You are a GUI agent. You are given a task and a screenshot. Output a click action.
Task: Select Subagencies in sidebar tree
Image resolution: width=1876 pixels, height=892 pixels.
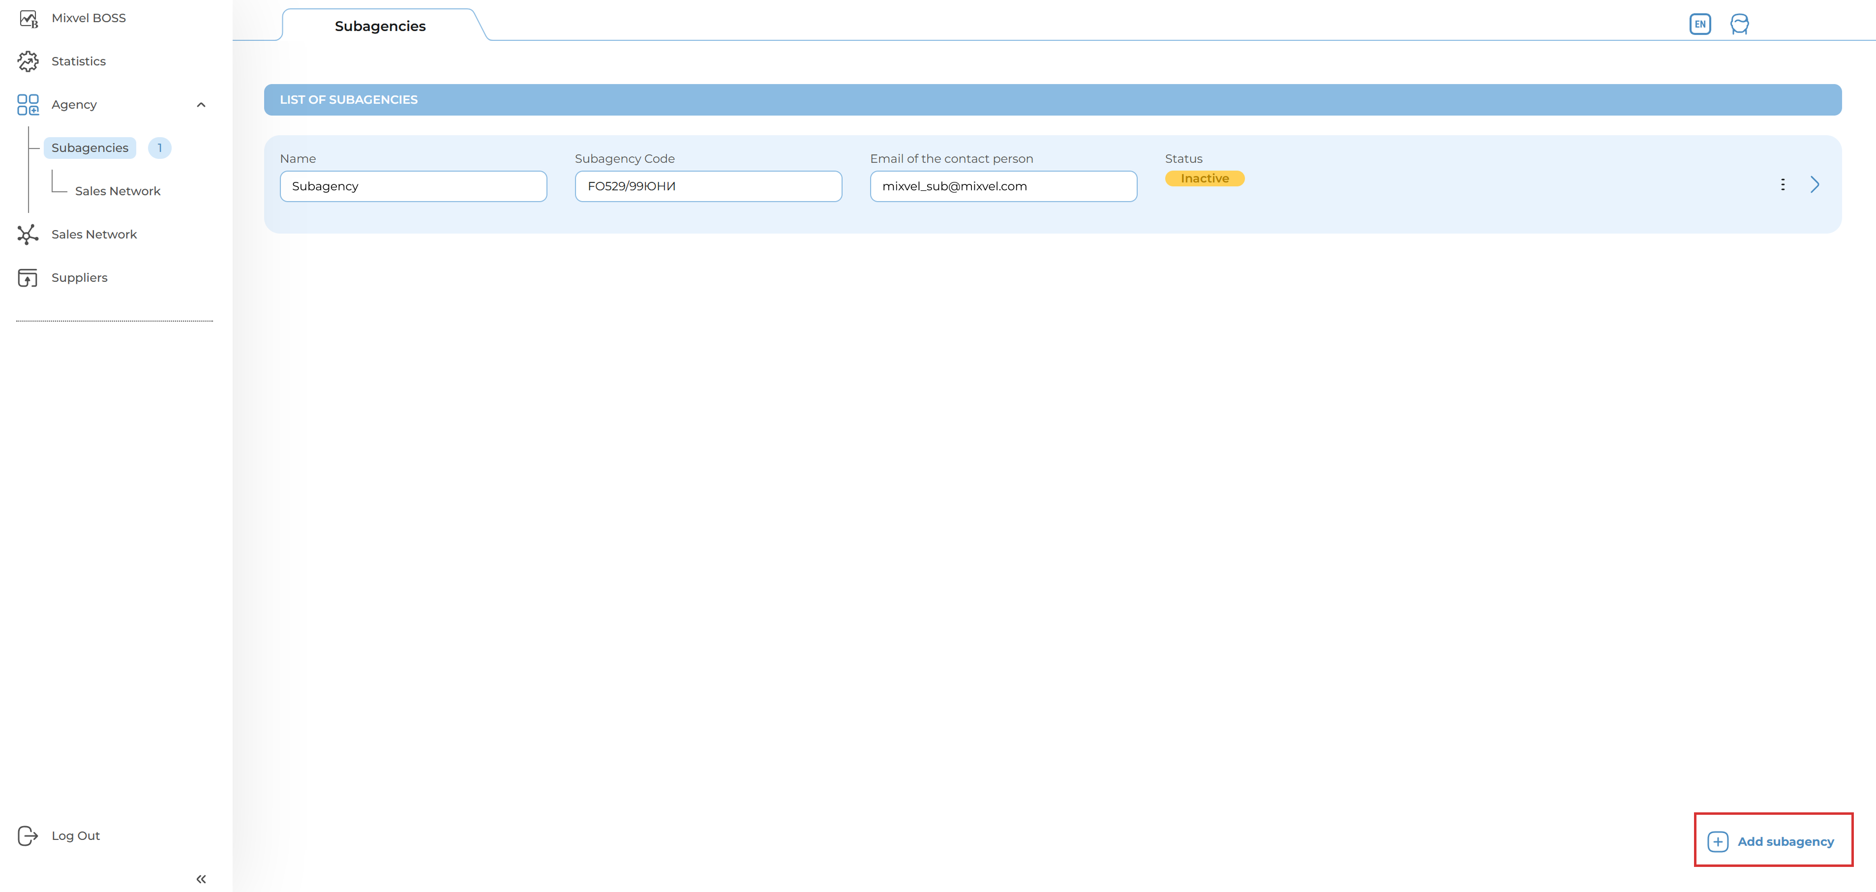click(90, 148)
